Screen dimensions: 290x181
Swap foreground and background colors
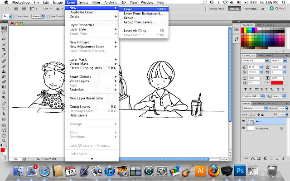coord(6,145)
